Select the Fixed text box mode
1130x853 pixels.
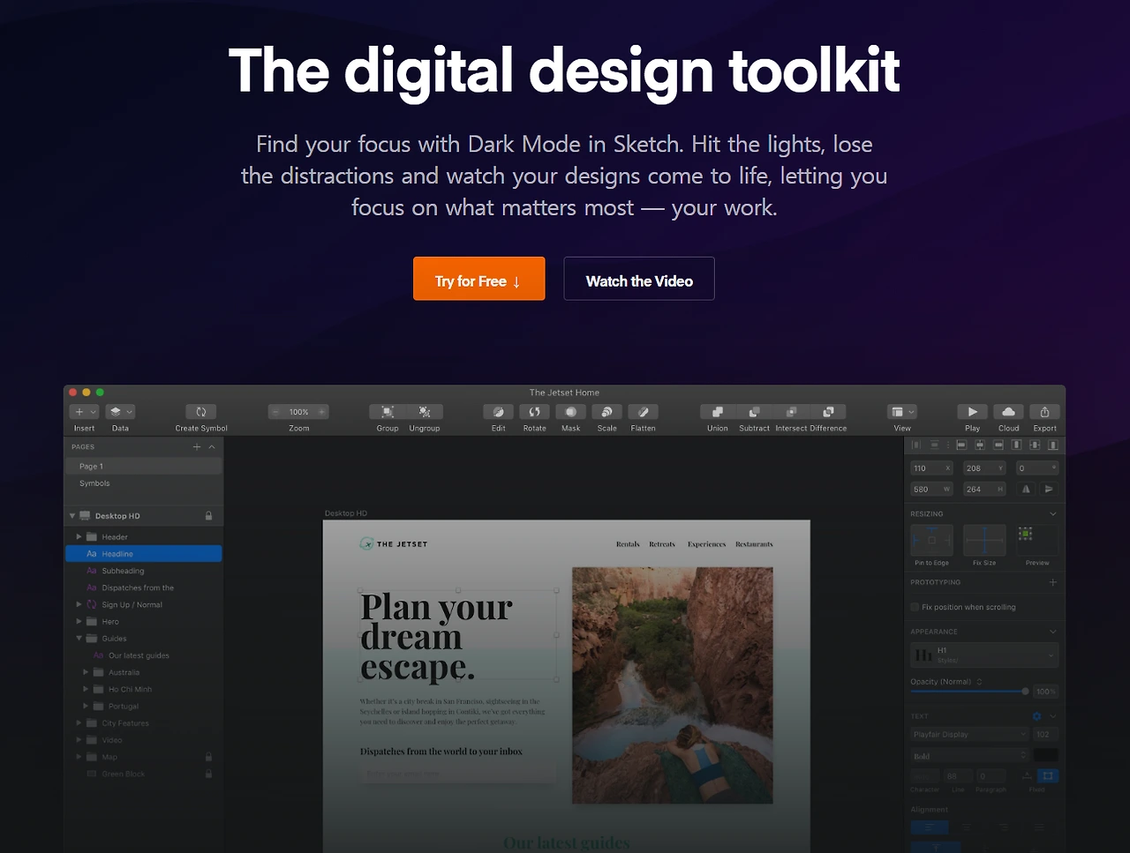click(1048, 776)
